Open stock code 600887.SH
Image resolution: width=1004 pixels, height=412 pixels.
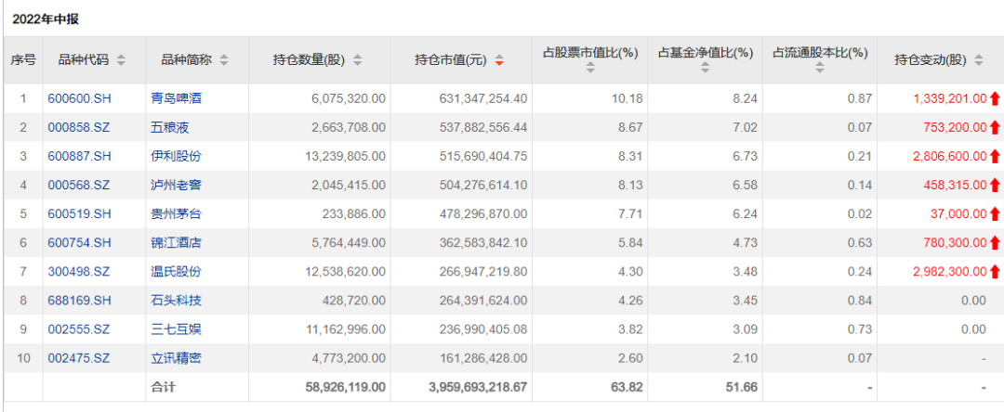tap(79, 156)
